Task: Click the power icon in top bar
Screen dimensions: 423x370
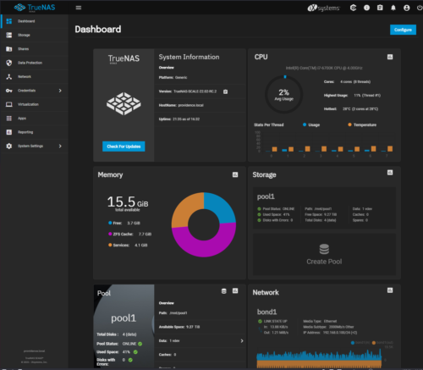Action: coord(420,8)
